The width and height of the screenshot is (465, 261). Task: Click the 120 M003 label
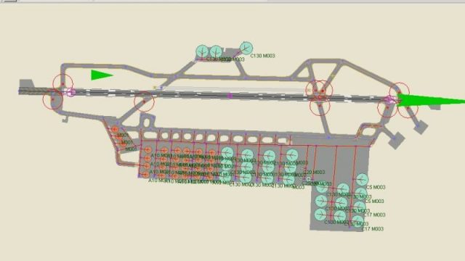tap(315, 173)
